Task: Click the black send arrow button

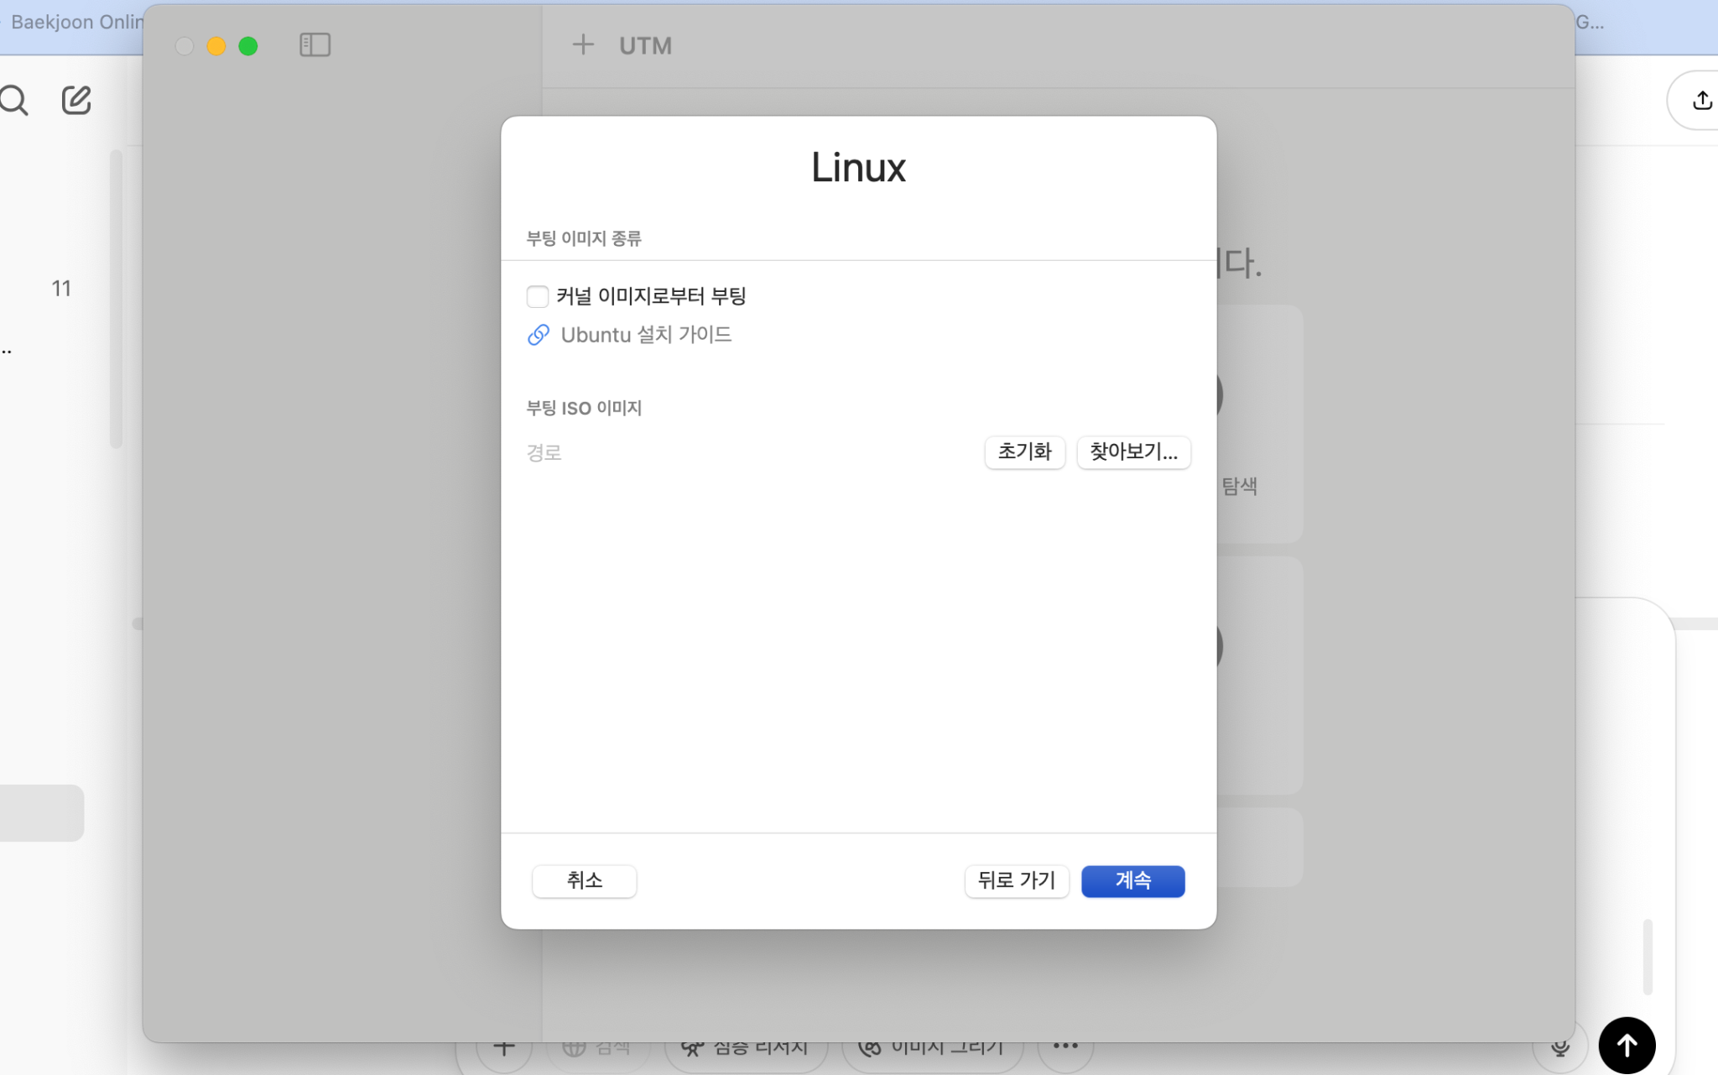Action: click(x=1627, y=1045)
